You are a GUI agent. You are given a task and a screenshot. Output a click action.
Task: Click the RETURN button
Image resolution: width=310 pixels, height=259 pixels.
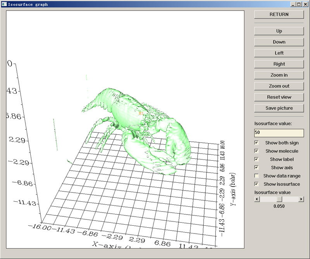(279, 14)
